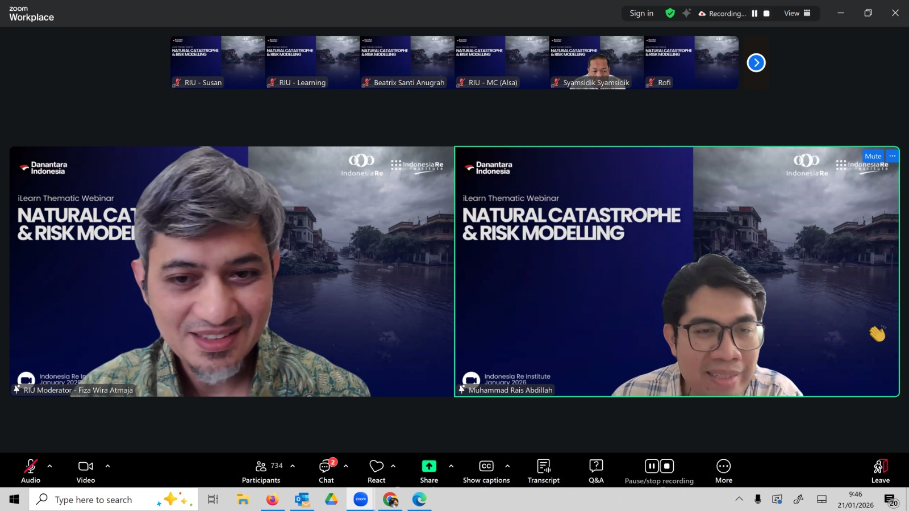The width and height of the screenshot is (909, 511).
Task: Open the View layout menu
Action: coord(797,13)
